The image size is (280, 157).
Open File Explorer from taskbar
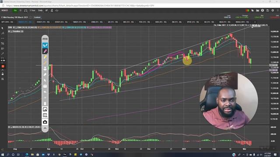[x=32, y=155]
